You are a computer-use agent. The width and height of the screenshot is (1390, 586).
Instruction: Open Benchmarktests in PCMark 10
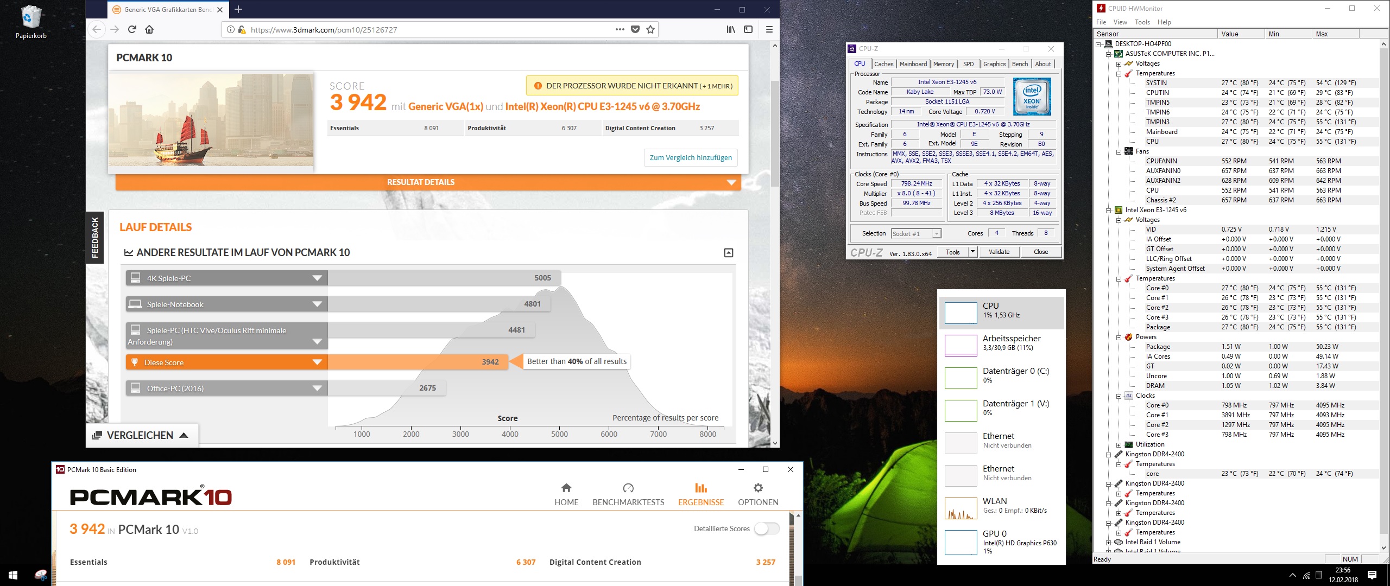628,494
